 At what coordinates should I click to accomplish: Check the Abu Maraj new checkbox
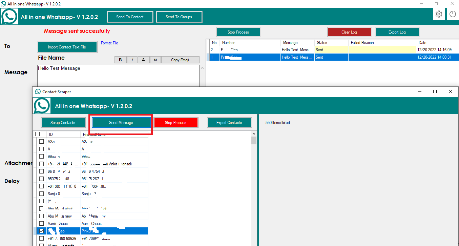tap(42, 216)
